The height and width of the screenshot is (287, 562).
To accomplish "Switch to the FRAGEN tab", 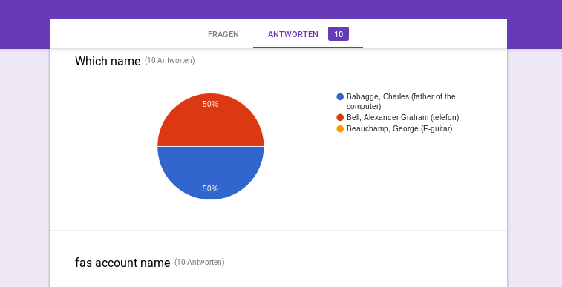I will (x=223, y=34).
